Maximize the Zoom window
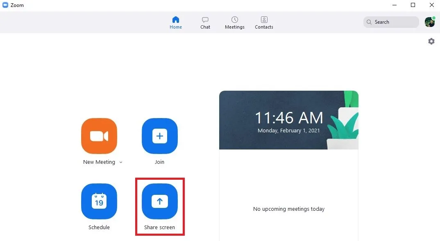440x241 pixels. [413, 5]
